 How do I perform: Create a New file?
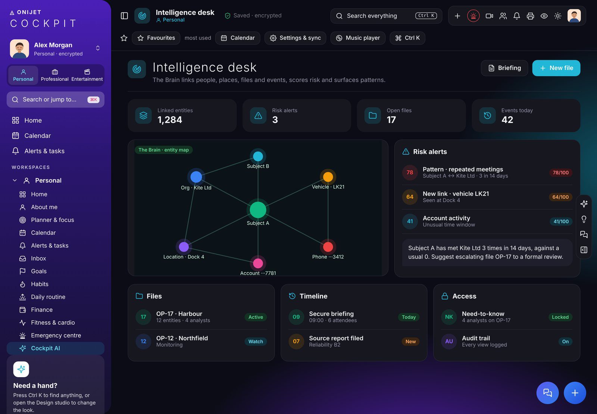(x=556, y=68)
